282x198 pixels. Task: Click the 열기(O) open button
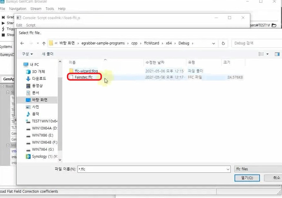click(247, 178)
